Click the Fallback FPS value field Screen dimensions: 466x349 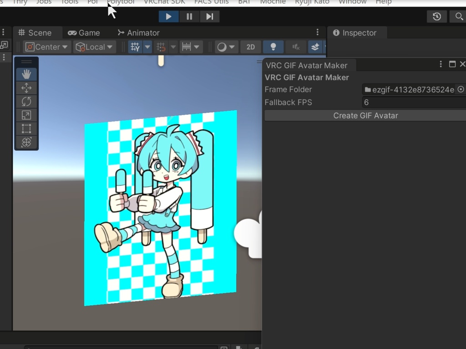pos(410,102)
